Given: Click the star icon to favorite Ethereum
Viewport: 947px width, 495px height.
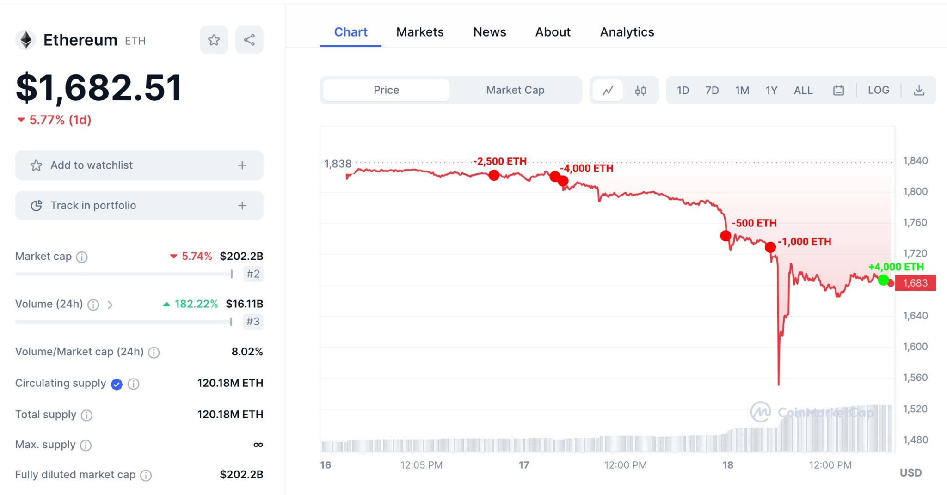Looking at the screenshot, I should (x=213, y=40).
